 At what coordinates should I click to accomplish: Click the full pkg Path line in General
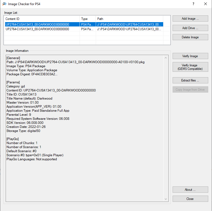(x=76, y=62)
